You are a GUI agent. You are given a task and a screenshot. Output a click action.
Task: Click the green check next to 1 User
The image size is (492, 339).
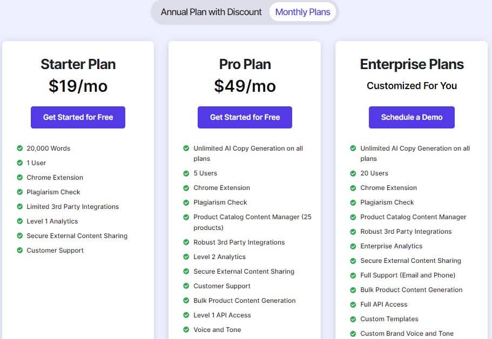click(x=20, y=163)
